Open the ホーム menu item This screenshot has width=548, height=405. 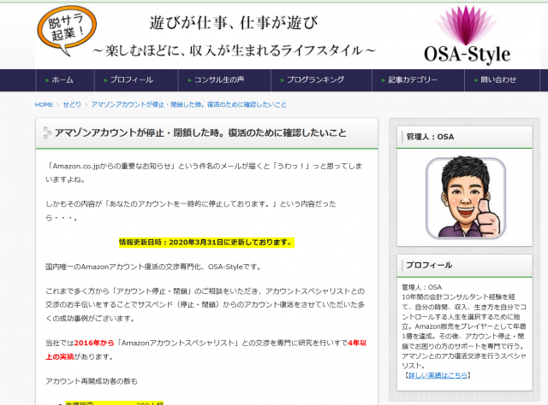pos(65,79)
